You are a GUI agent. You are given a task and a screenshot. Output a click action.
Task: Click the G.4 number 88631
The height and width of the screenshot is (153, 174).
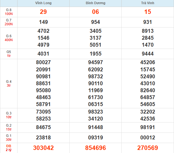(x=43, y=84)
